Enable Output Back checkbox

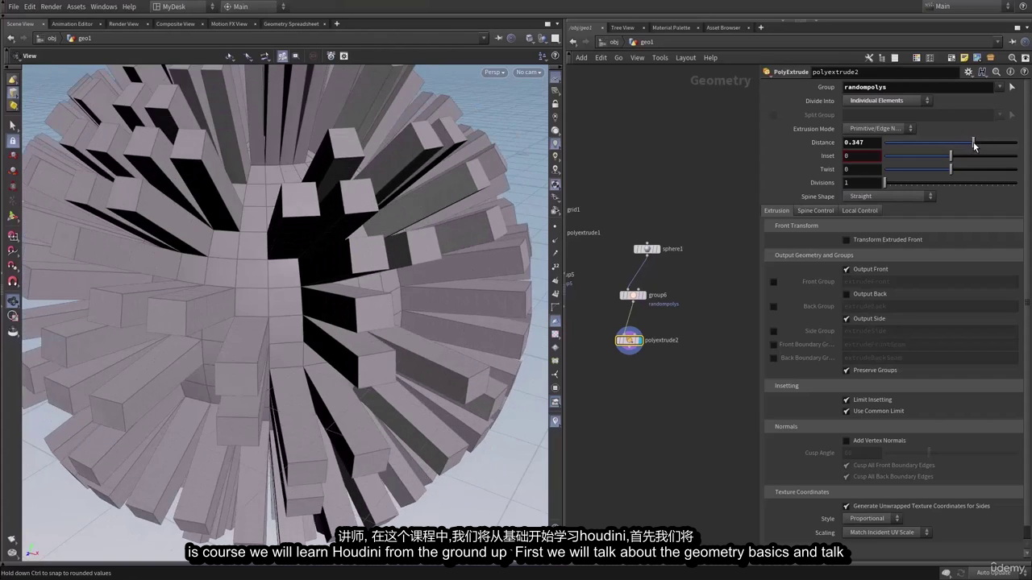coord(846,294)
